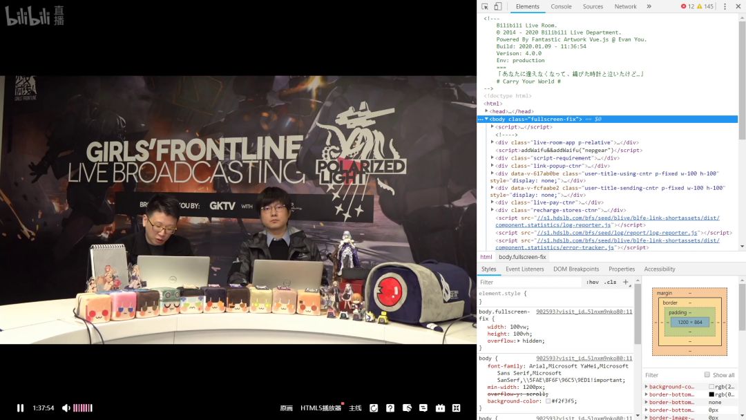746x420 pixels.
Task: Expand the first script node under body
Action: coord(492,126)
